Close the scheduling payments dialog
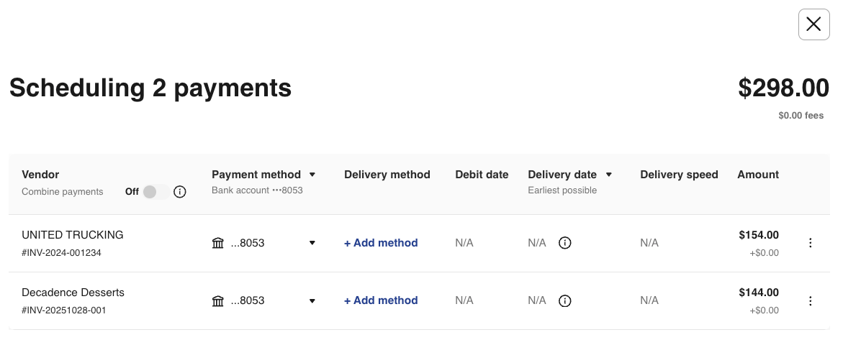The width and height of the screenshot is (843, 345). [813, 24]
